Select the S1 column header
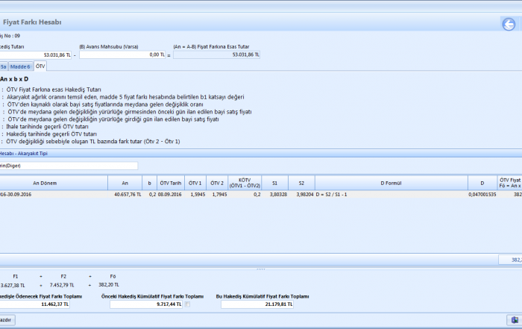The height and width of the screenshot is (329, 522). 274,183
